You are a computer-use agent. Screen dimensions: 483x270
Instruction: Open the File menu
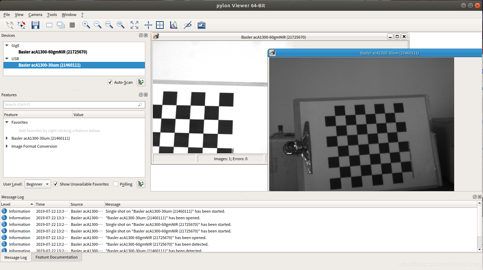[7, 15]
